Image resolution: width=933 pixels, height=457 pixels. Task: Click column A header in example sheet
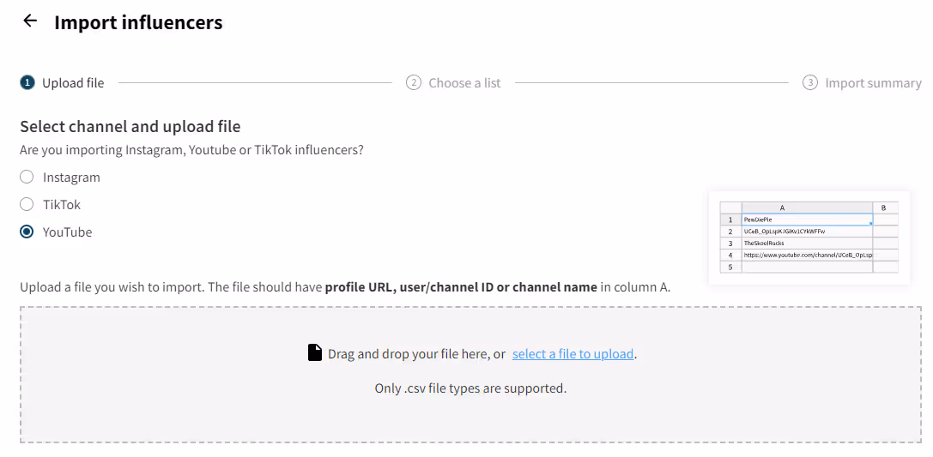(807, 208)
